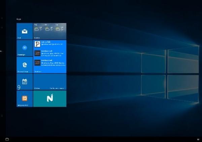
Task: Open the Mail app tile
Action: coord(25,31)
